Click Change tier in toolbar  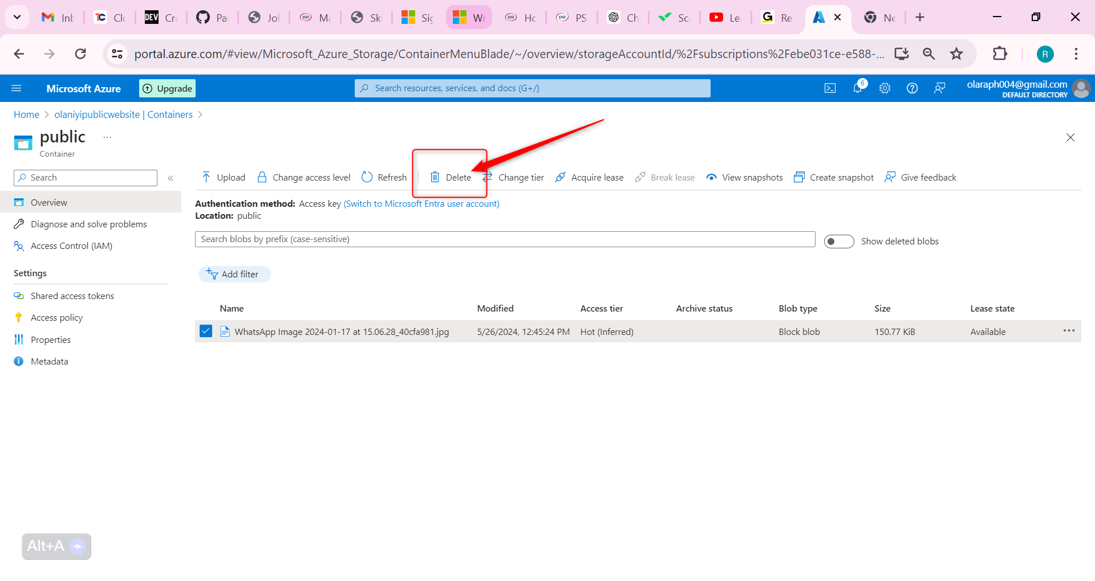(x=514, y=177)
